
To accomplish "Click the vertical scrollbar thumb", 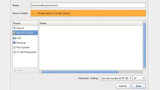I will [144, 45].
